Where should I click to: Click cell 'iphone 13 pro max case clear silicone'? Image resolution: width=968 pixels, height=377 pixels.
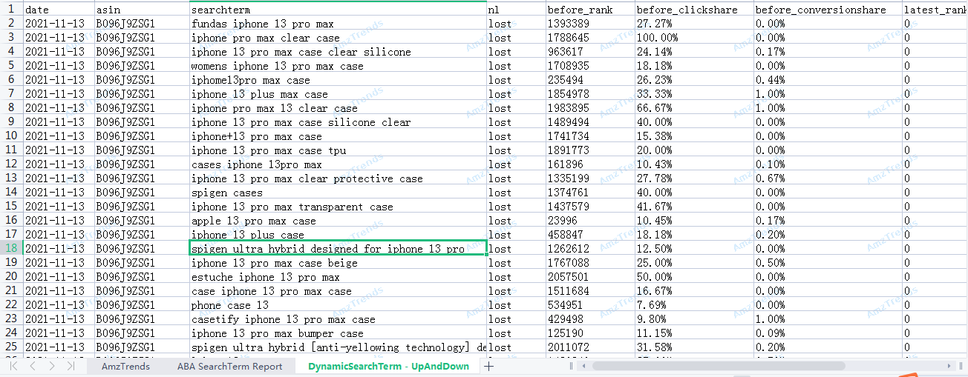tap(338, 52)
